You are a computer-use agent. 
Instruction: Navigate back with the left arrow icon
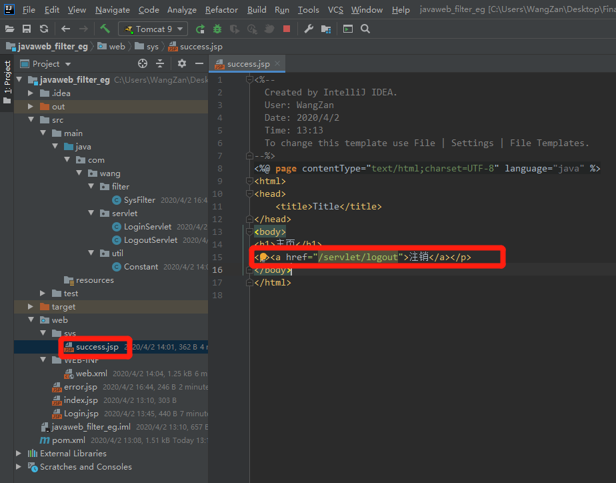pyautogui.click(x=65, y=29)
